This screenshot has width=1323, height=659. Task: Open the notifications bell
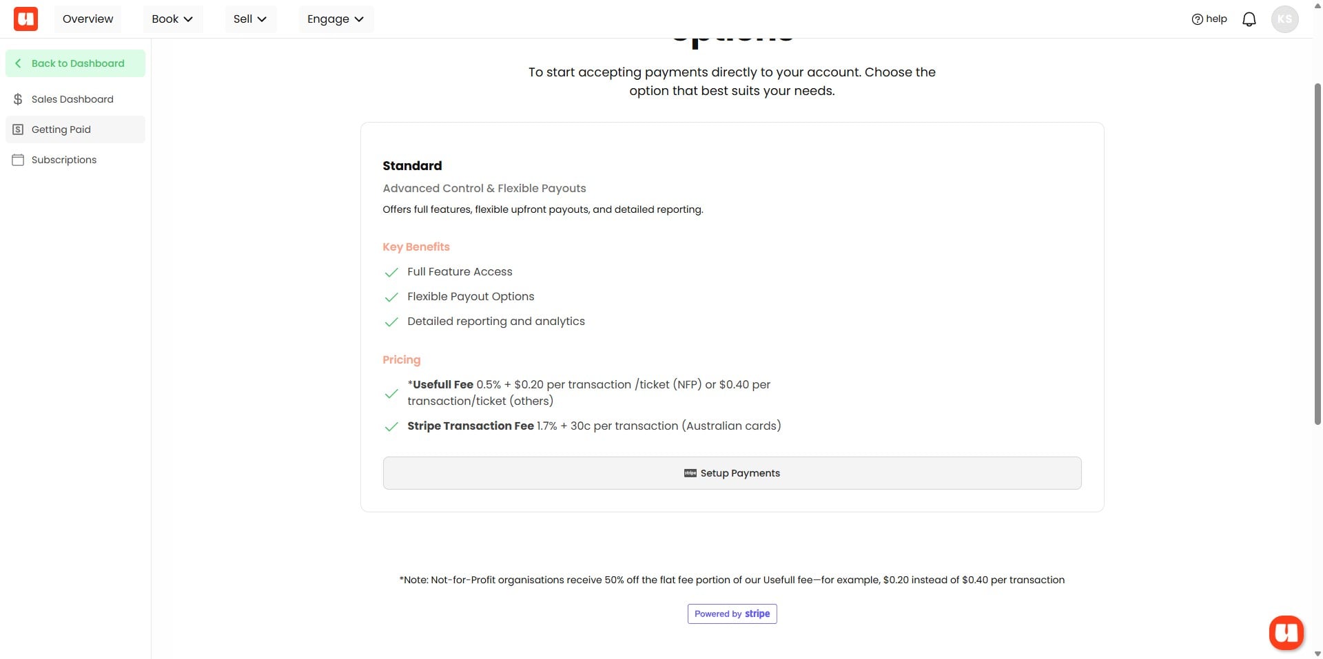pos(1249,19)
